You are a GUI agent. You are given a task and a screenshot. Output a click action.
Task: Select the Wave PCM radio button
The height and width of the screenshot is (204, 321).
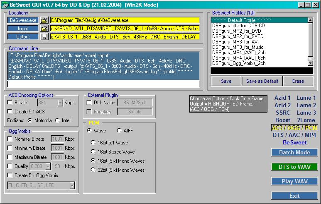[x=89, y=131]
